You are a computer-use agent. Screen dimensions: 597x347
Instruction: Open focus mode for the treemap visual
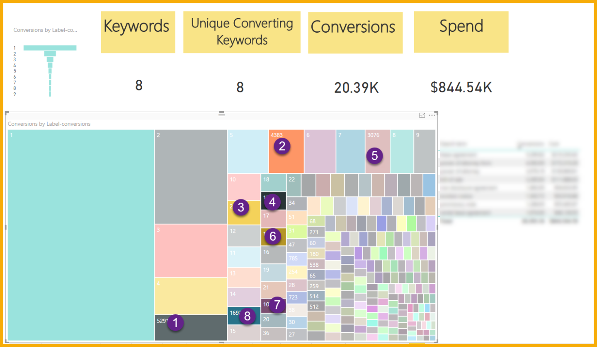[x=422, y=115]
